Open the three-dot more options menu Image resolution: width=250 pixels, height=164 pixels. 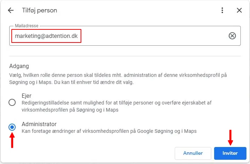[x=223, y=10]
